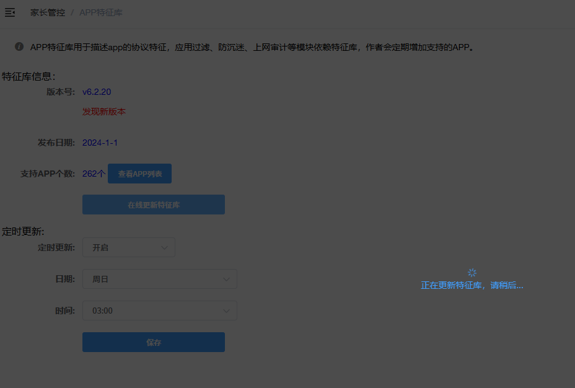Go to 家长管控 in the breadcrumb
This screenshot has width=575, height=388.
coord(48,12)
